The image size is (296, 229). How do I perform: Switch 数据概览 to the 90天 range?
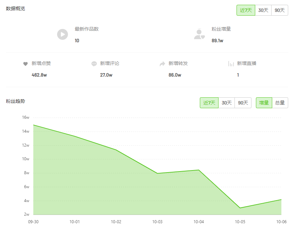pos(280,10)
